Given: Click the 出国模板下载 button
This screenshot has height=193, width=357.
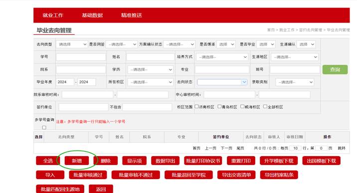Looking at the screenshot, I should coord(321,161).
